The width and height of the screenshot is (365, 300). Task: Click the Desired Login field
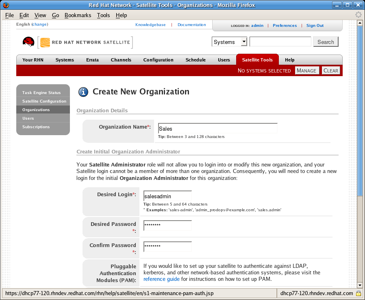click(167, 196)
